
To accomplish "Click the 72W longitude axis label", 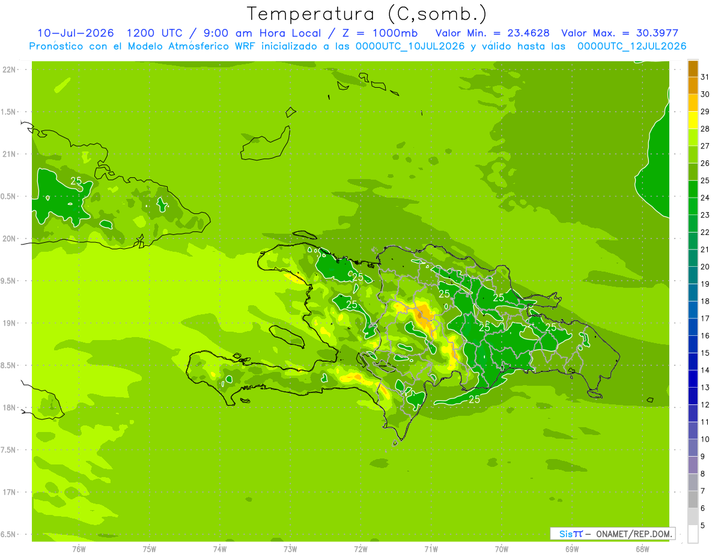I will pyautogui.click(x=360, y=549).
